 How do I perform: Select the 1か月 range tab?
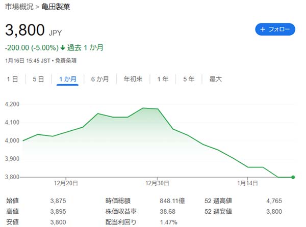pyautogui.click(x=67, y=79)
